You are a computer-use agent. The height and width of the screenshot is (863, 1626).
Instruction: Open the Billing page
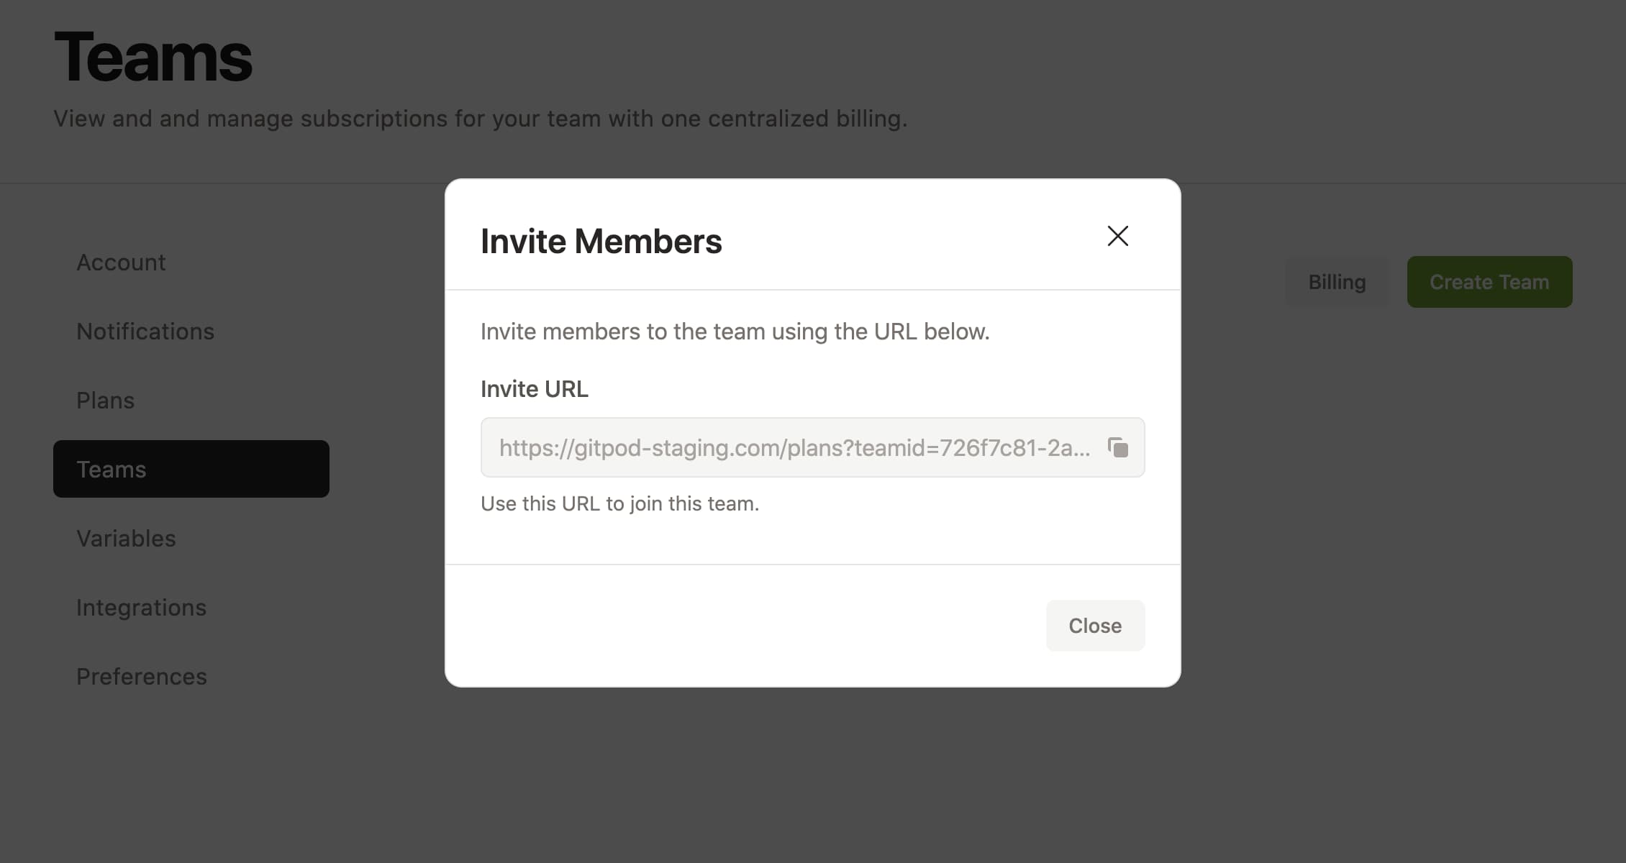click(x=1336, y=282)
